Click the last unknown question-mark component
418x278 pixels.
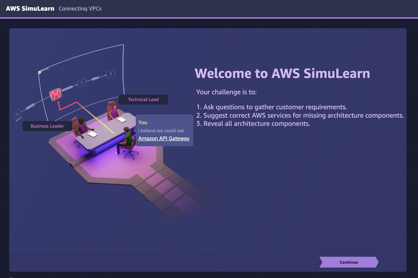(x=110, y=74)
